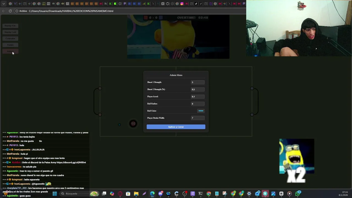Viewport: 352px width, 198px height.
Task: Open Copilot from the taskbar
Action: [112, 194]
